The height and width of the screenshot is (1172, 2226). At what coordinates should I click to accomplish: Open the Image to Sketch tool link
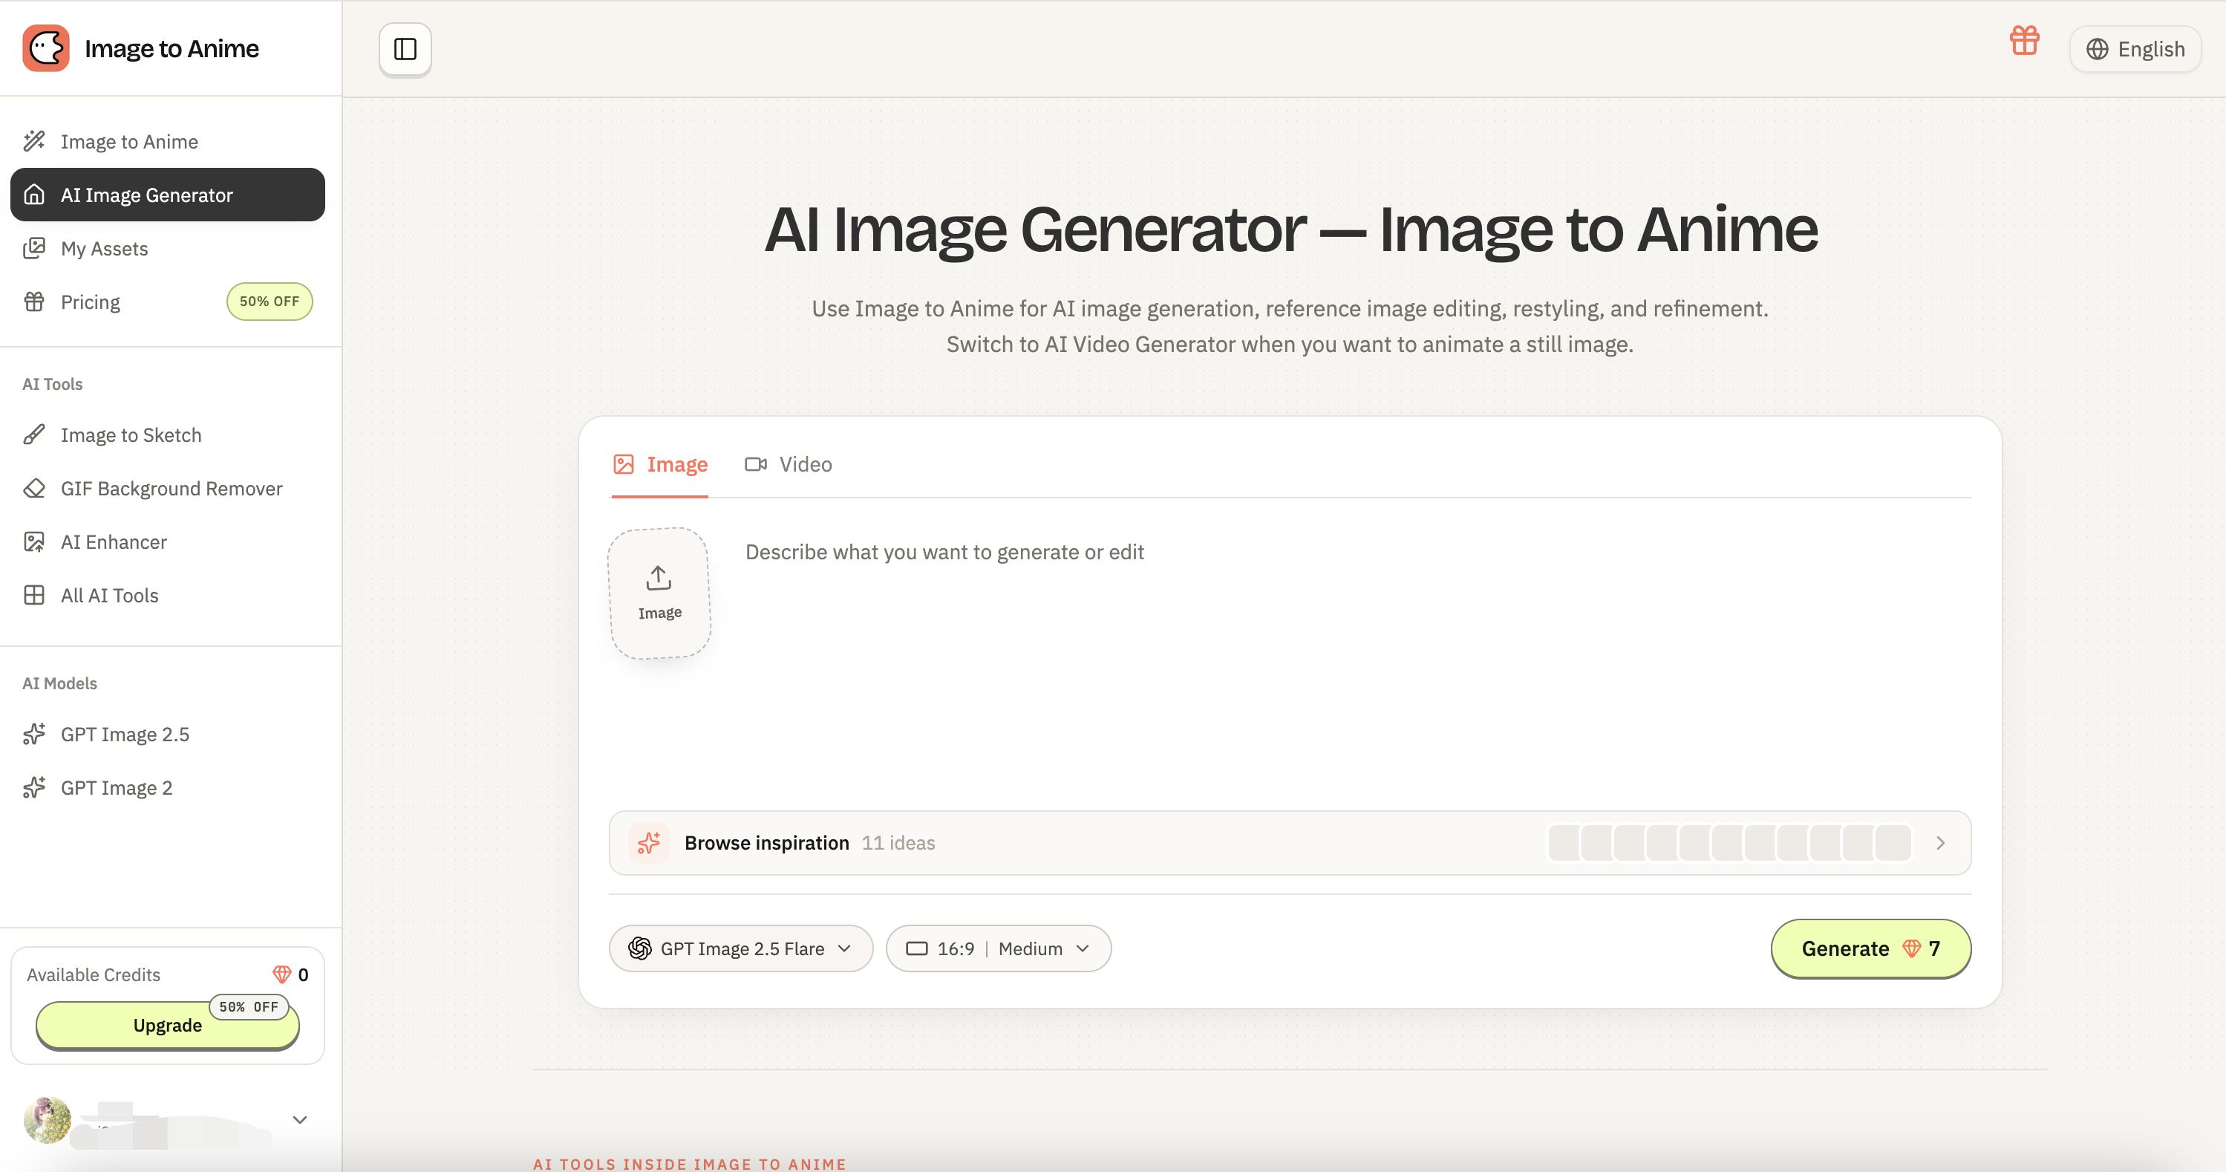(x=168, y=434)
